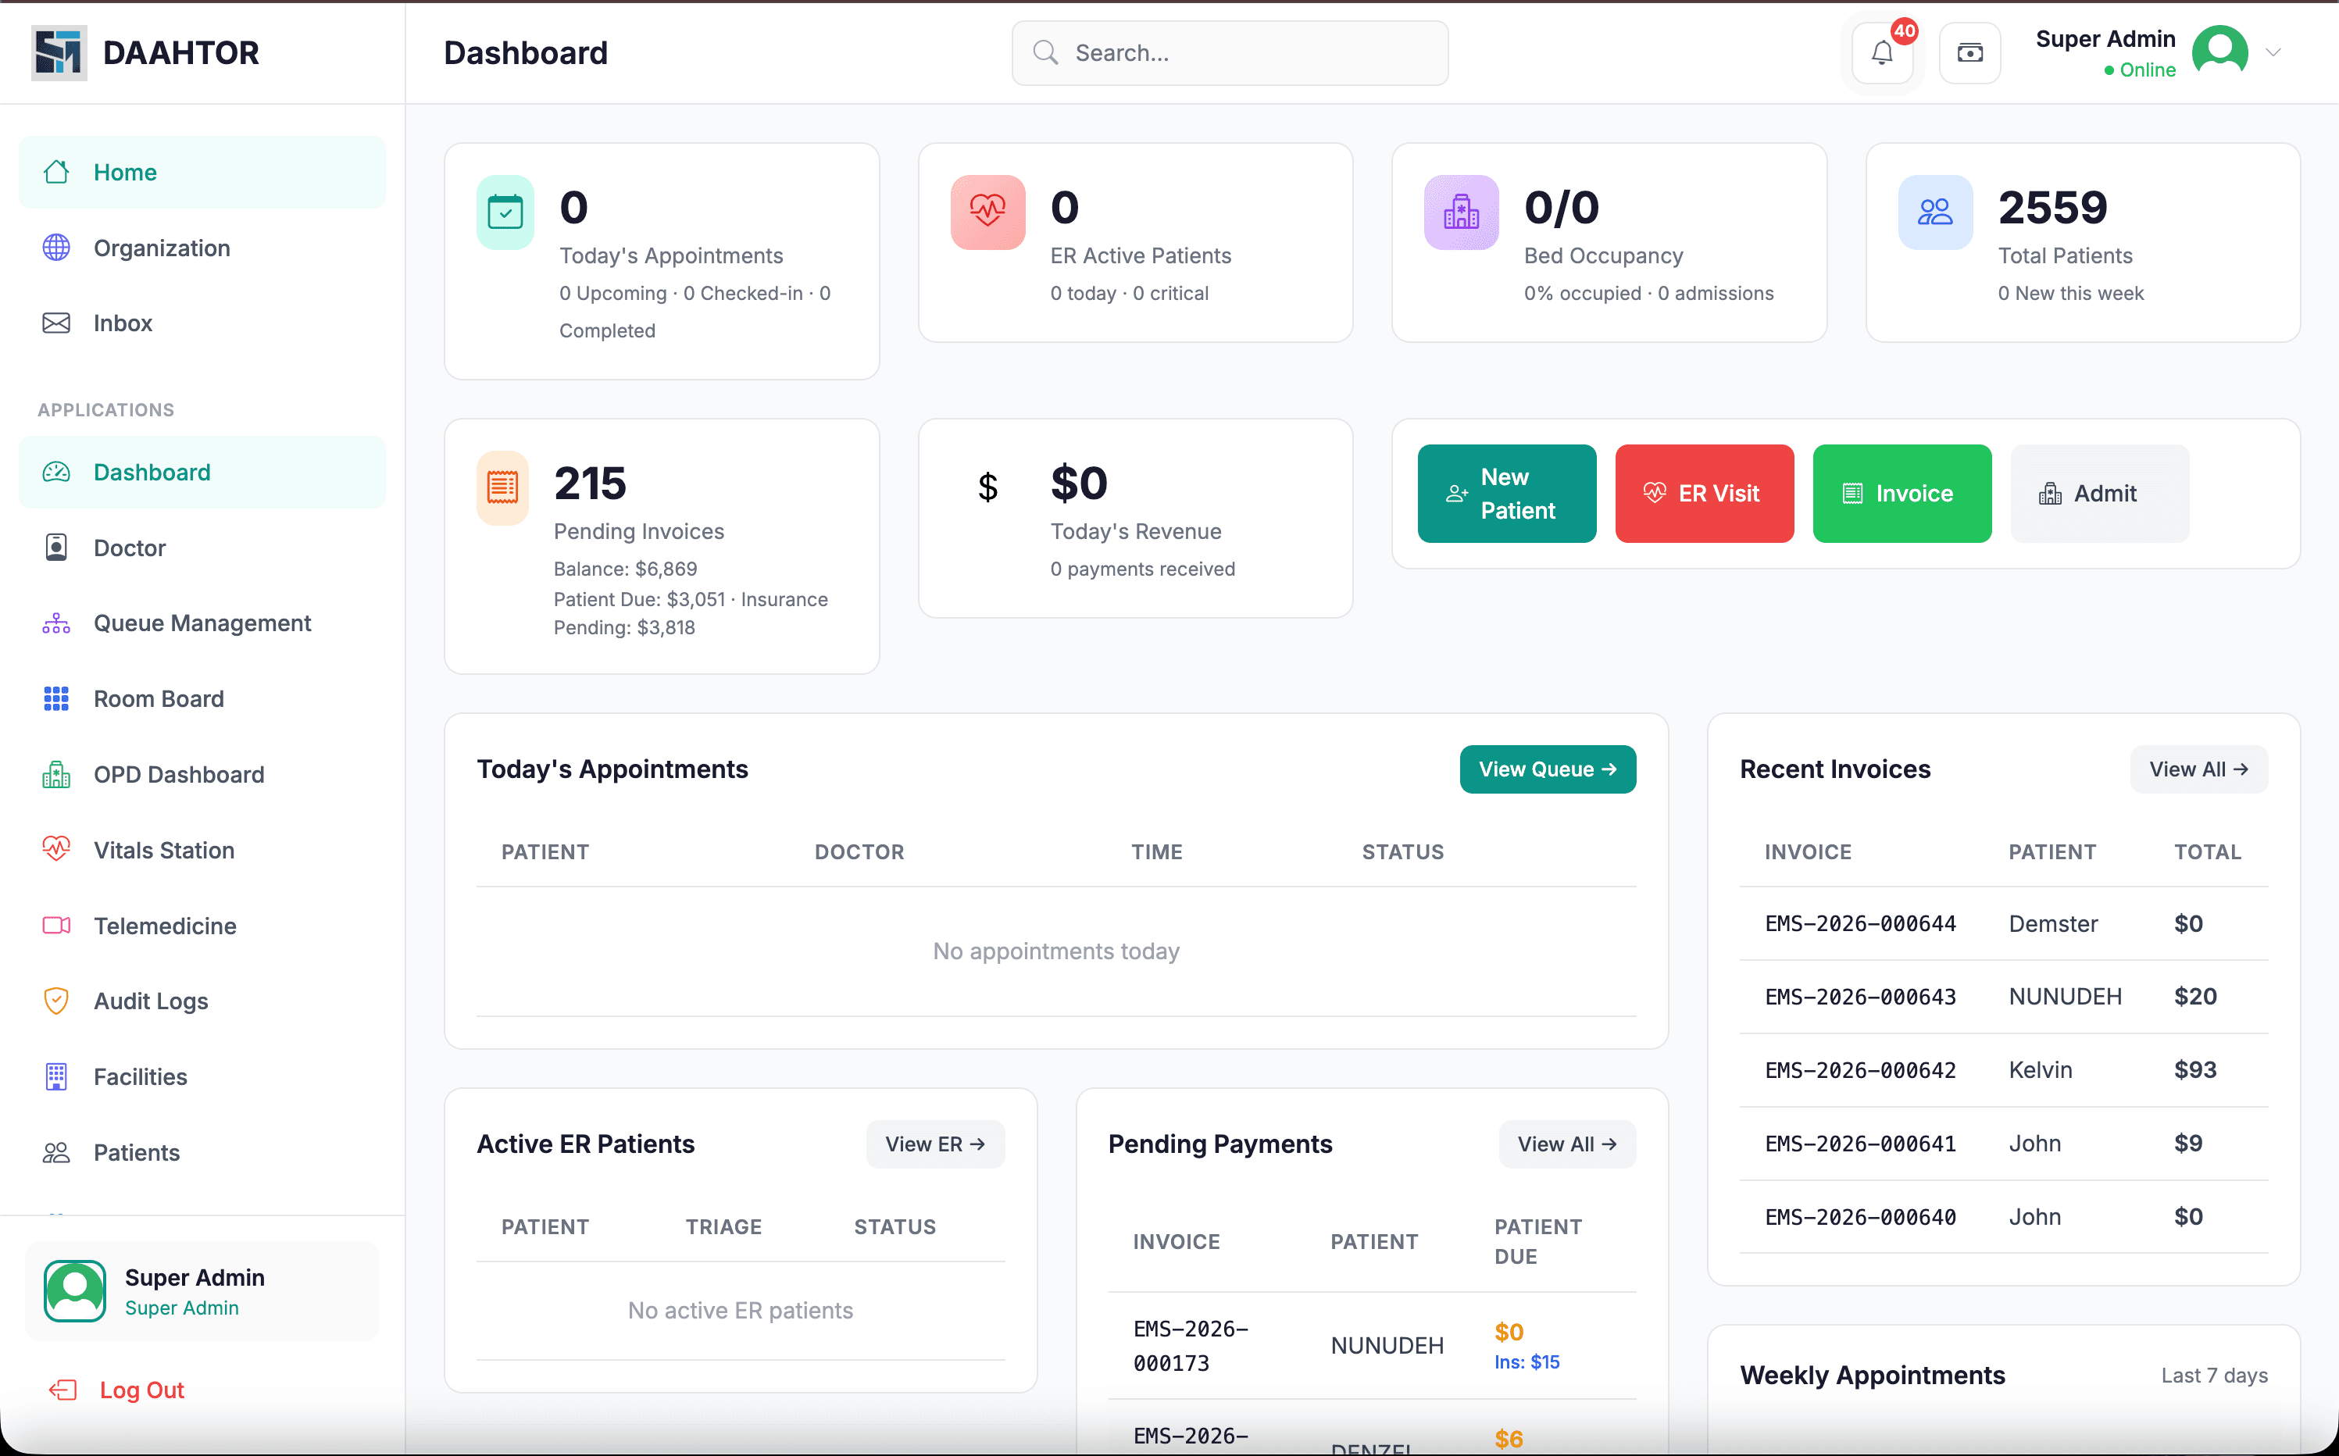
Task: Click the 2559 Total Patients value
Action: pos(2052,208)
